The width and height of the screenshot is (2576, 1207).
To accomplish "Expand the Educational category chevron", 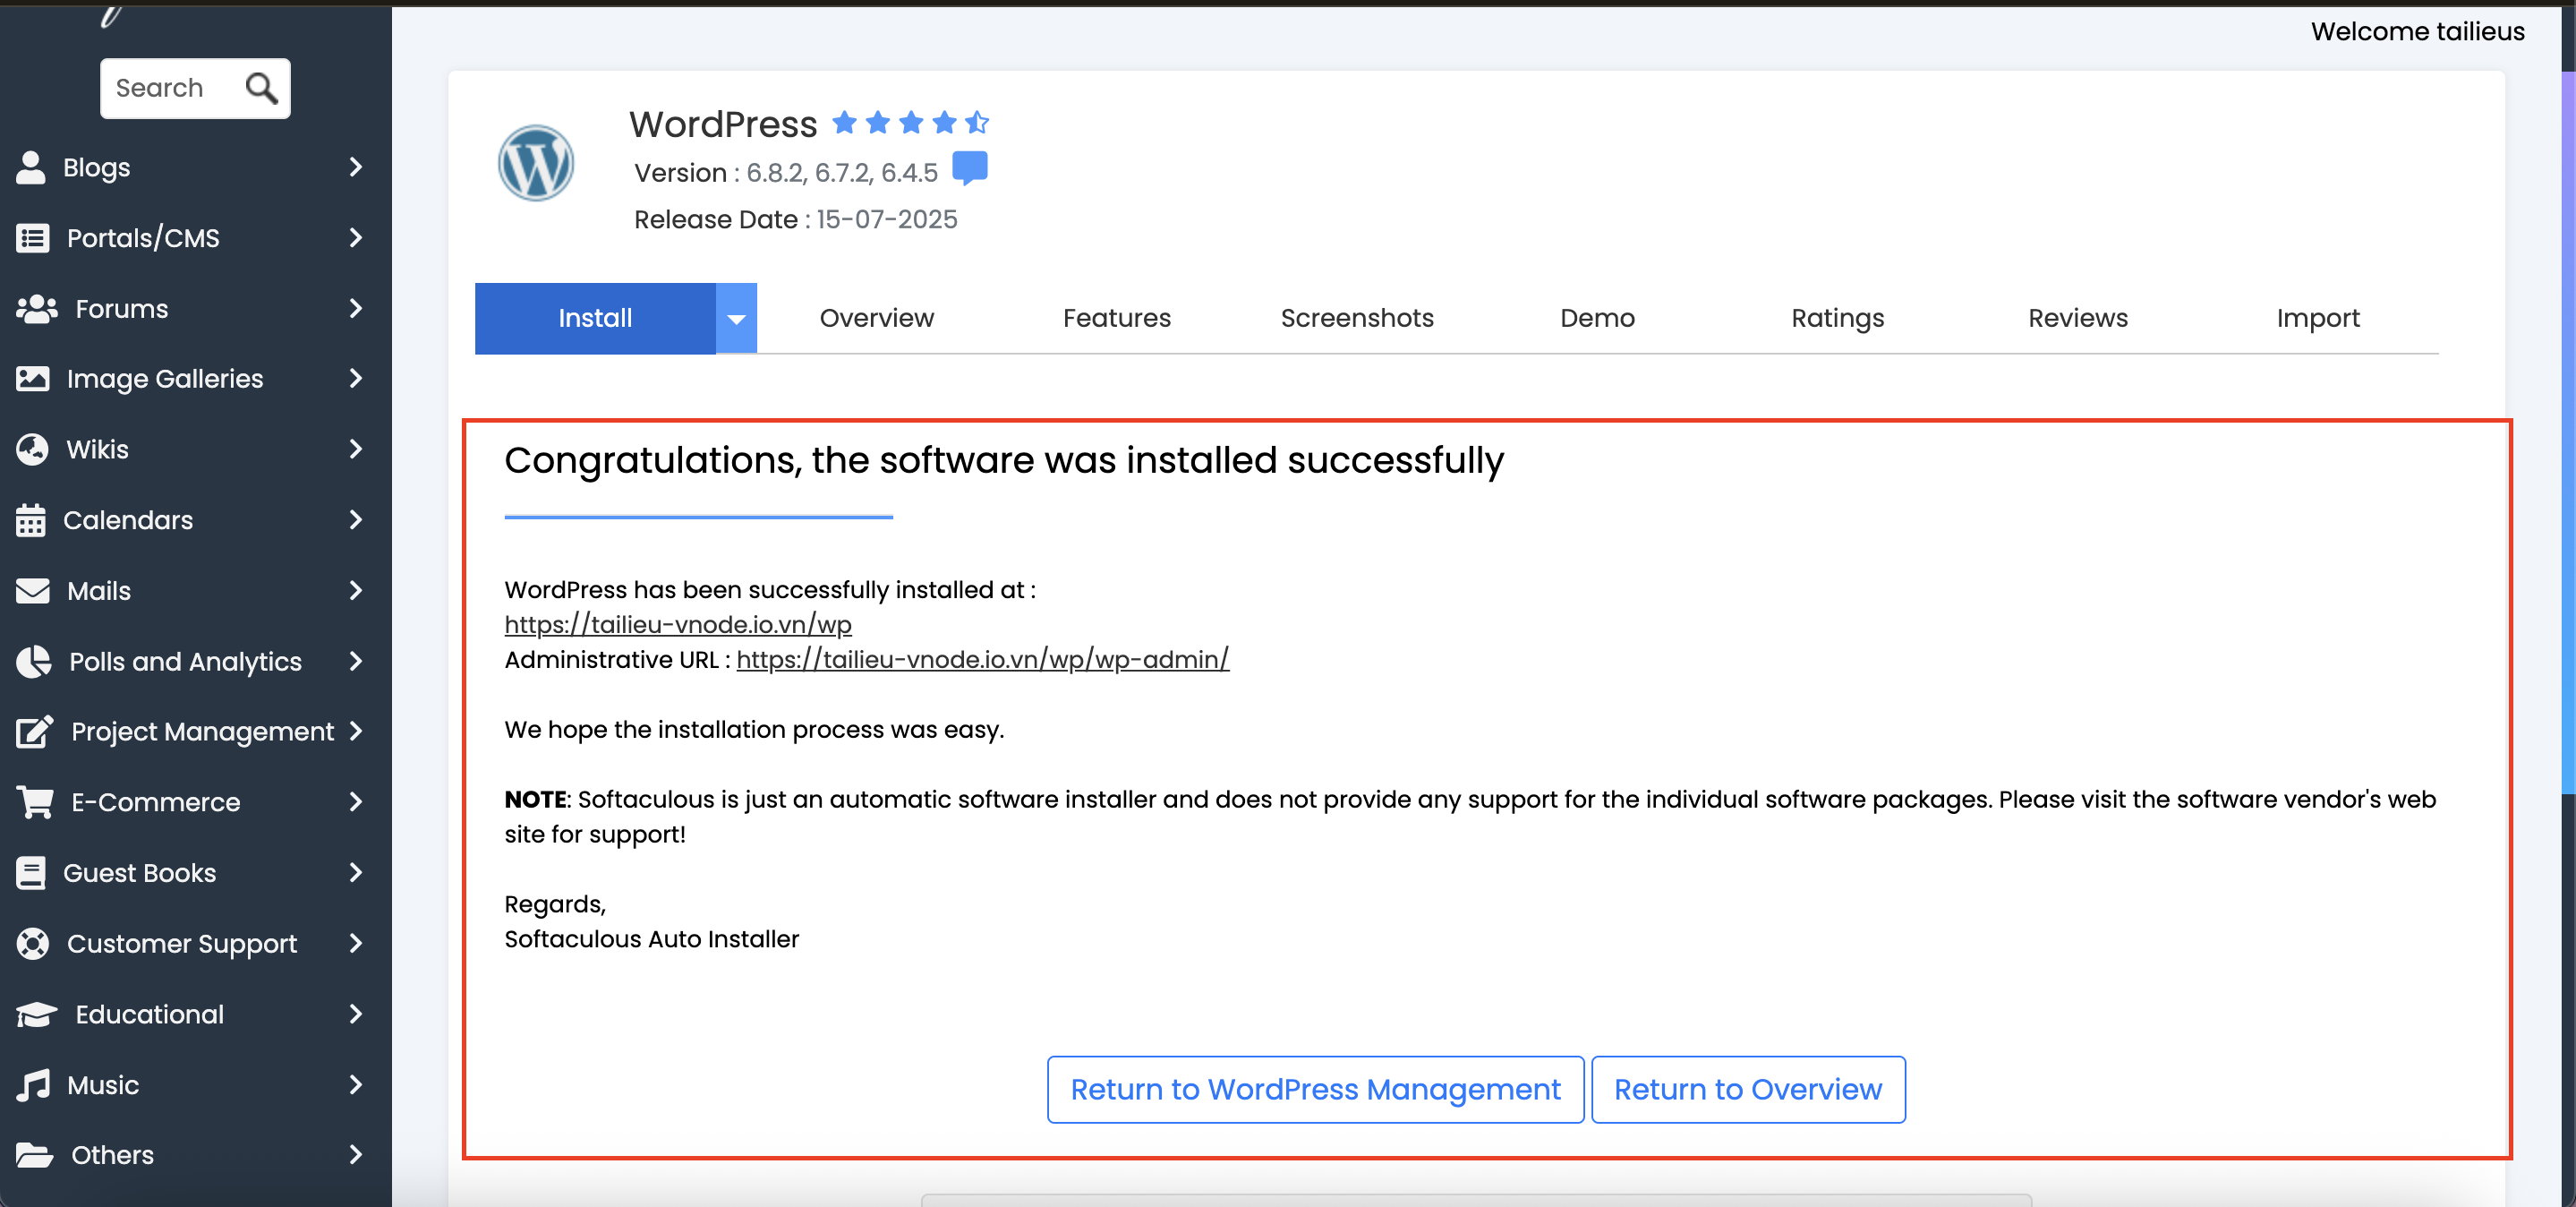I will [356, 1014].
